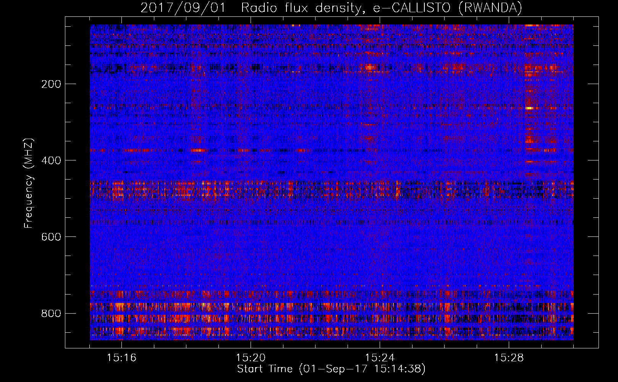Click the '400' frequency axis label
The height and width of the screenshot is (382, 618).
51,160
